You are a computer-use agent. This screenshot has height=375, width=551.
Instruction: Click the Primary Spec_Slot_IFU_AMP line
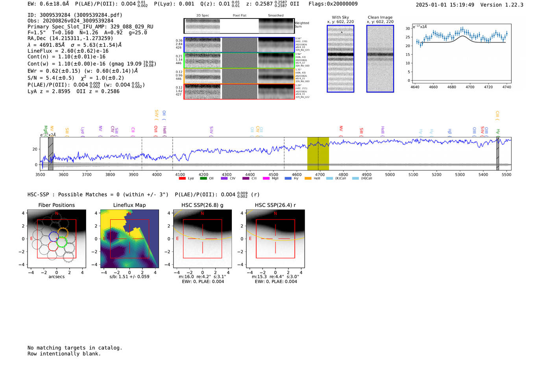point(91,27)
